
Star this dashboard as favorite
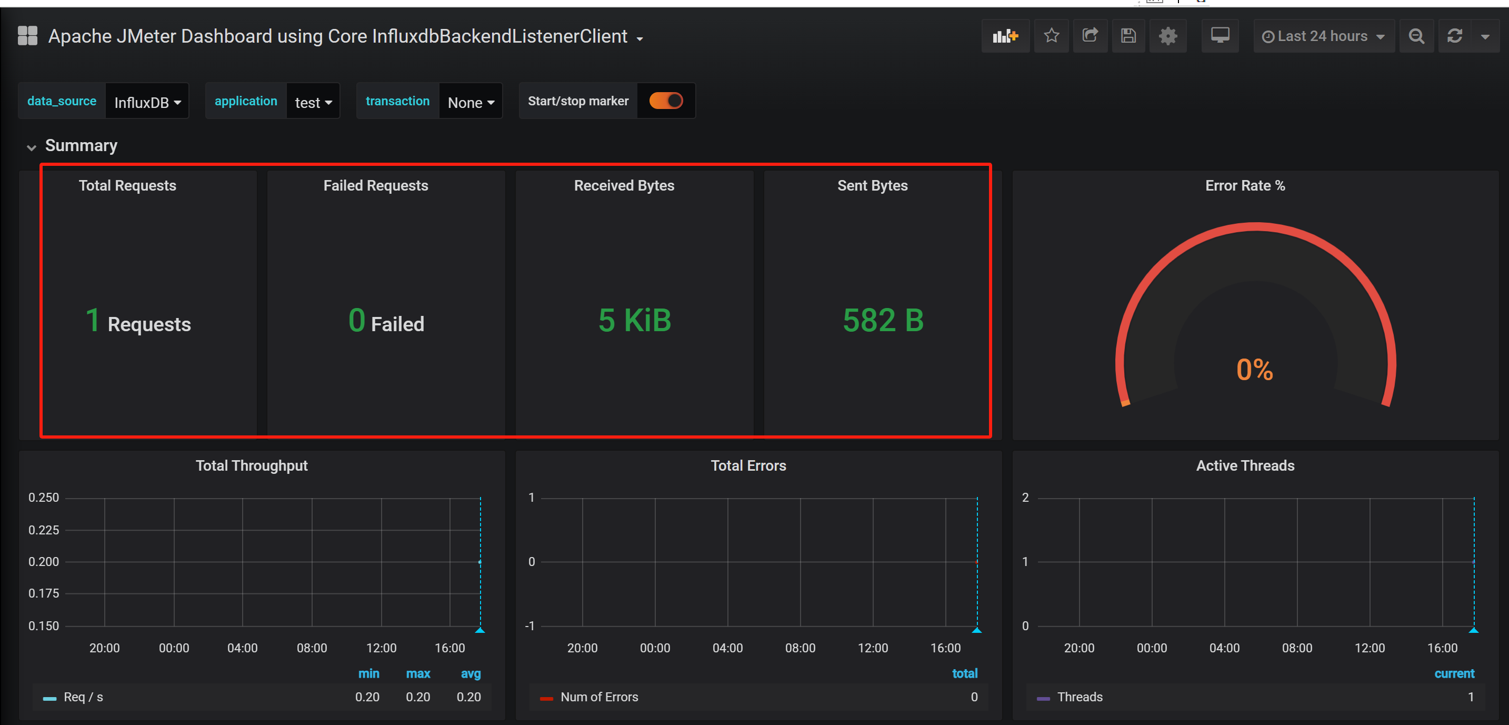coord(1051,36)
